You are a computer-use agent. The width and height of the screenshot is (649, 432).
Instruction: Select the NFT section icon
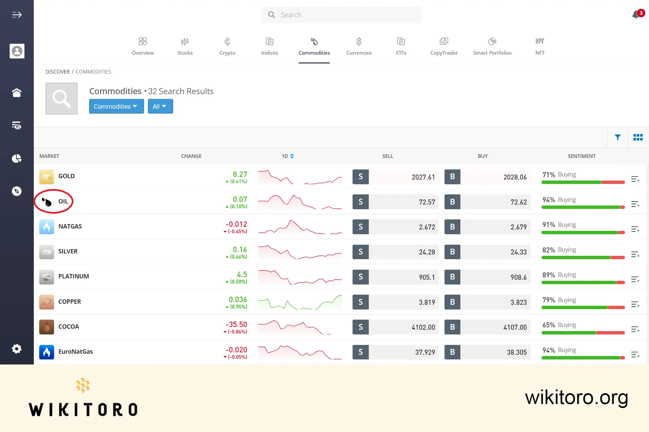pos(539,41)
